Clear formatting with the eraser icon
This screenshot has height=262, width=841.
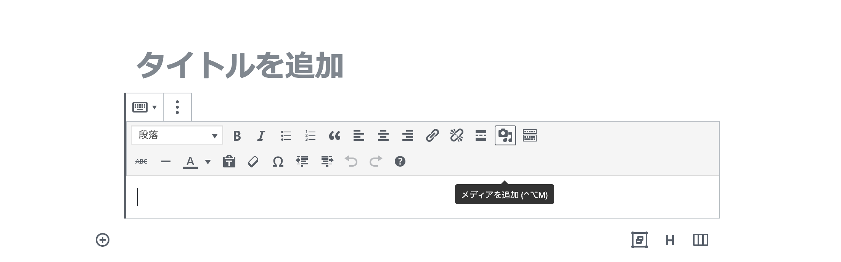tap(253, 161)
